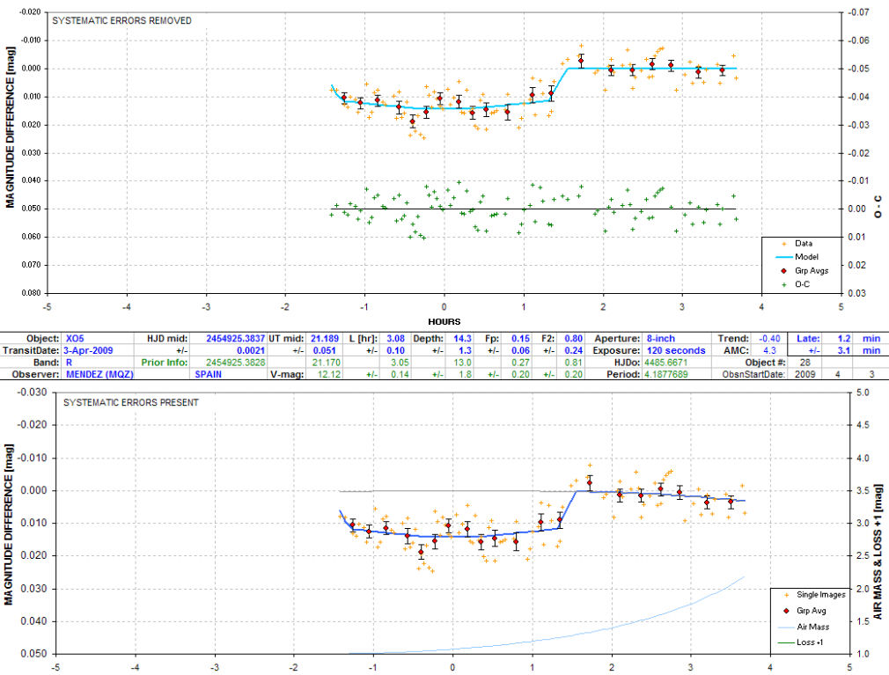Select the 'F2:' label cell
Viewport: 889px width, 675px height.
pyautogui.click(x=548, y=338)
